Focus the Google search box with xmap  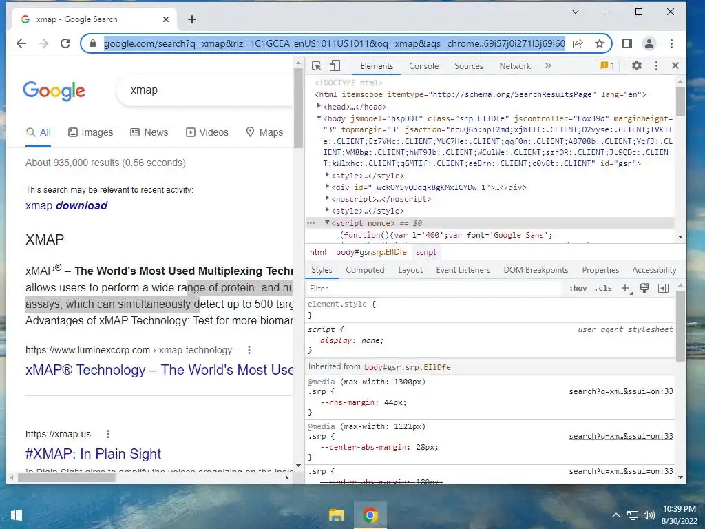[205, 90]
